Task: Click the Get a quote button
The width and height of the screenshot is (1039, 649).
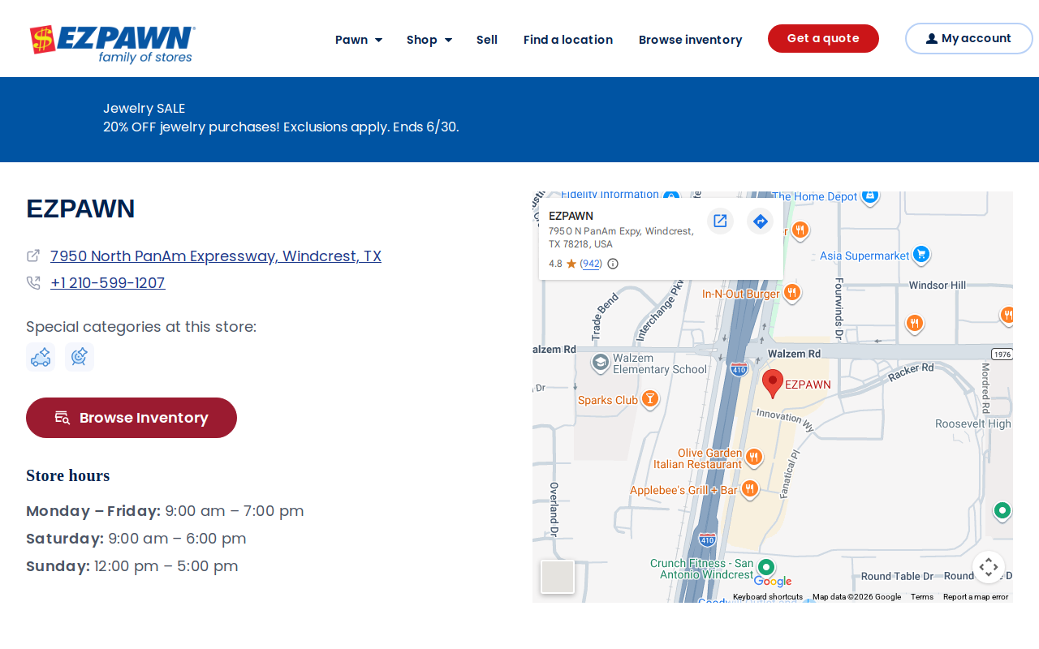Action: [x=823, y=38]
